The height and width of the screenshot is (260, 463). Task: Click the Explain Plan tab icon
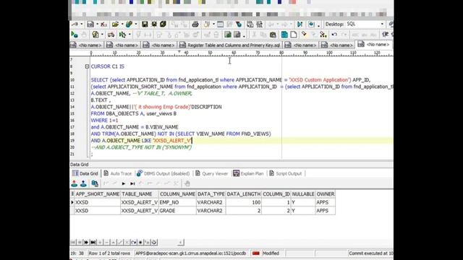click(236, 173)
